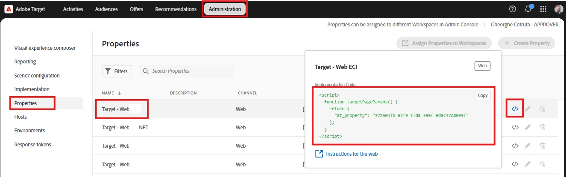Open Audiences in the top navigation
566x177 pixels.
[106, 9]
